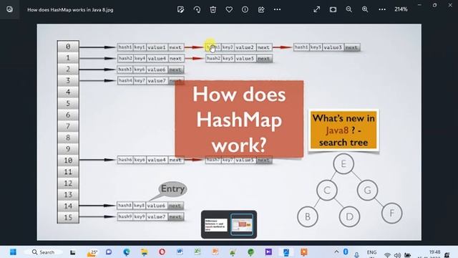
Task: Click the 'How does HashMap work?' red banner
Action: 239,119
